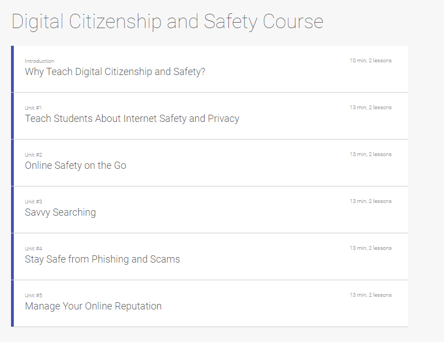Click the Unit #5 '13 min, 2 lessons' duration

[370, 295]
